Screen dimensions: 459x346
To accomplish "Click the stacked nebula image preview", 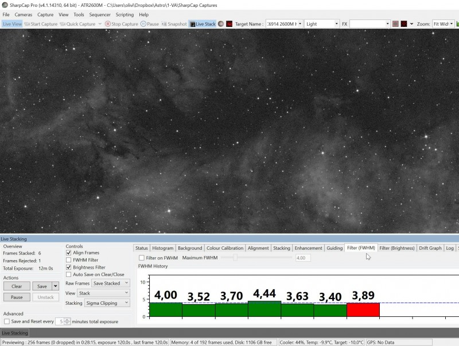I will pyautogui.click(x=229, y=131).
